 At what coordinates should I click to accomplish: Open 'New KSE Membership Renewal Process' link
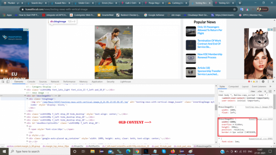(x=210, y=56)
